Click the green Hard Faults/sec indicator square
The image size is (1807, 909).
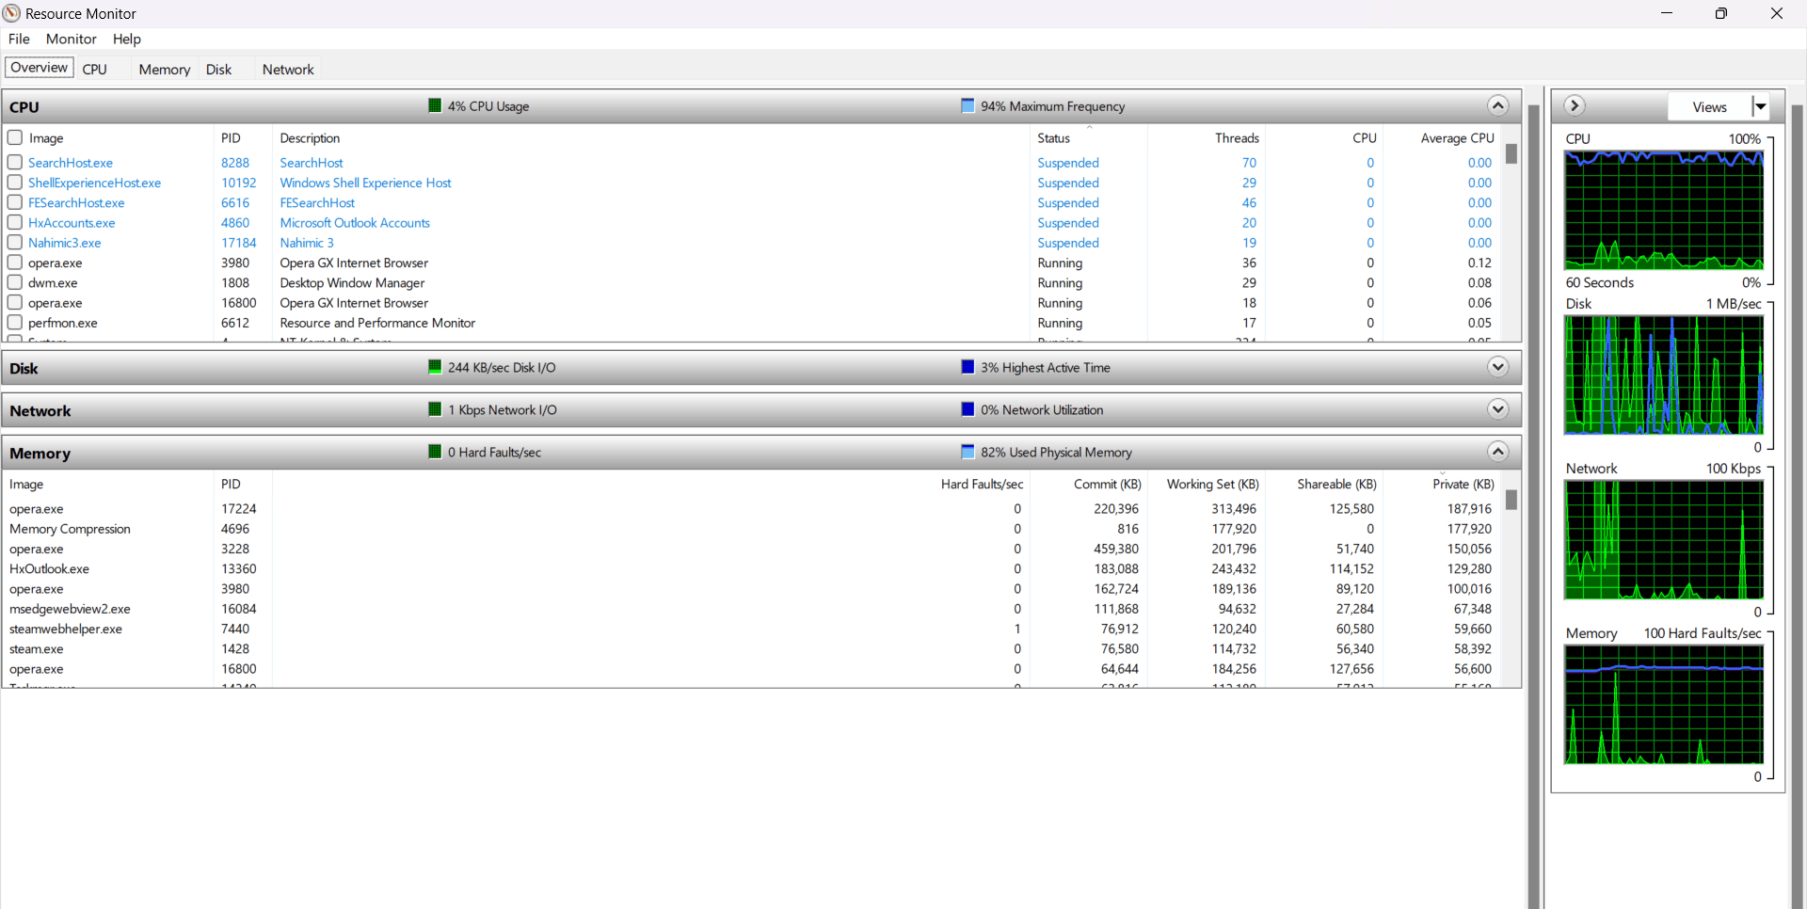(435, 452)
